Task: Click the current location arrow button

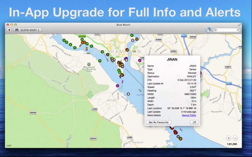Action: 9,30
